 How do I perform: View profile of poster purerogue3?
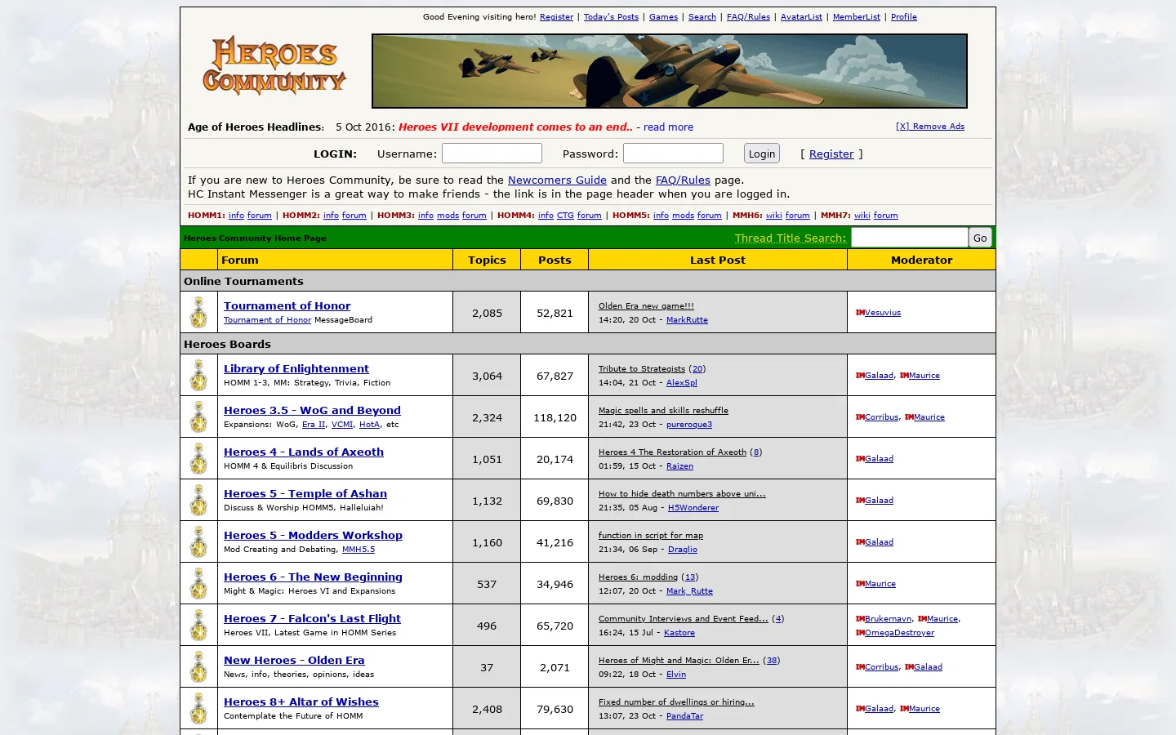689,425
